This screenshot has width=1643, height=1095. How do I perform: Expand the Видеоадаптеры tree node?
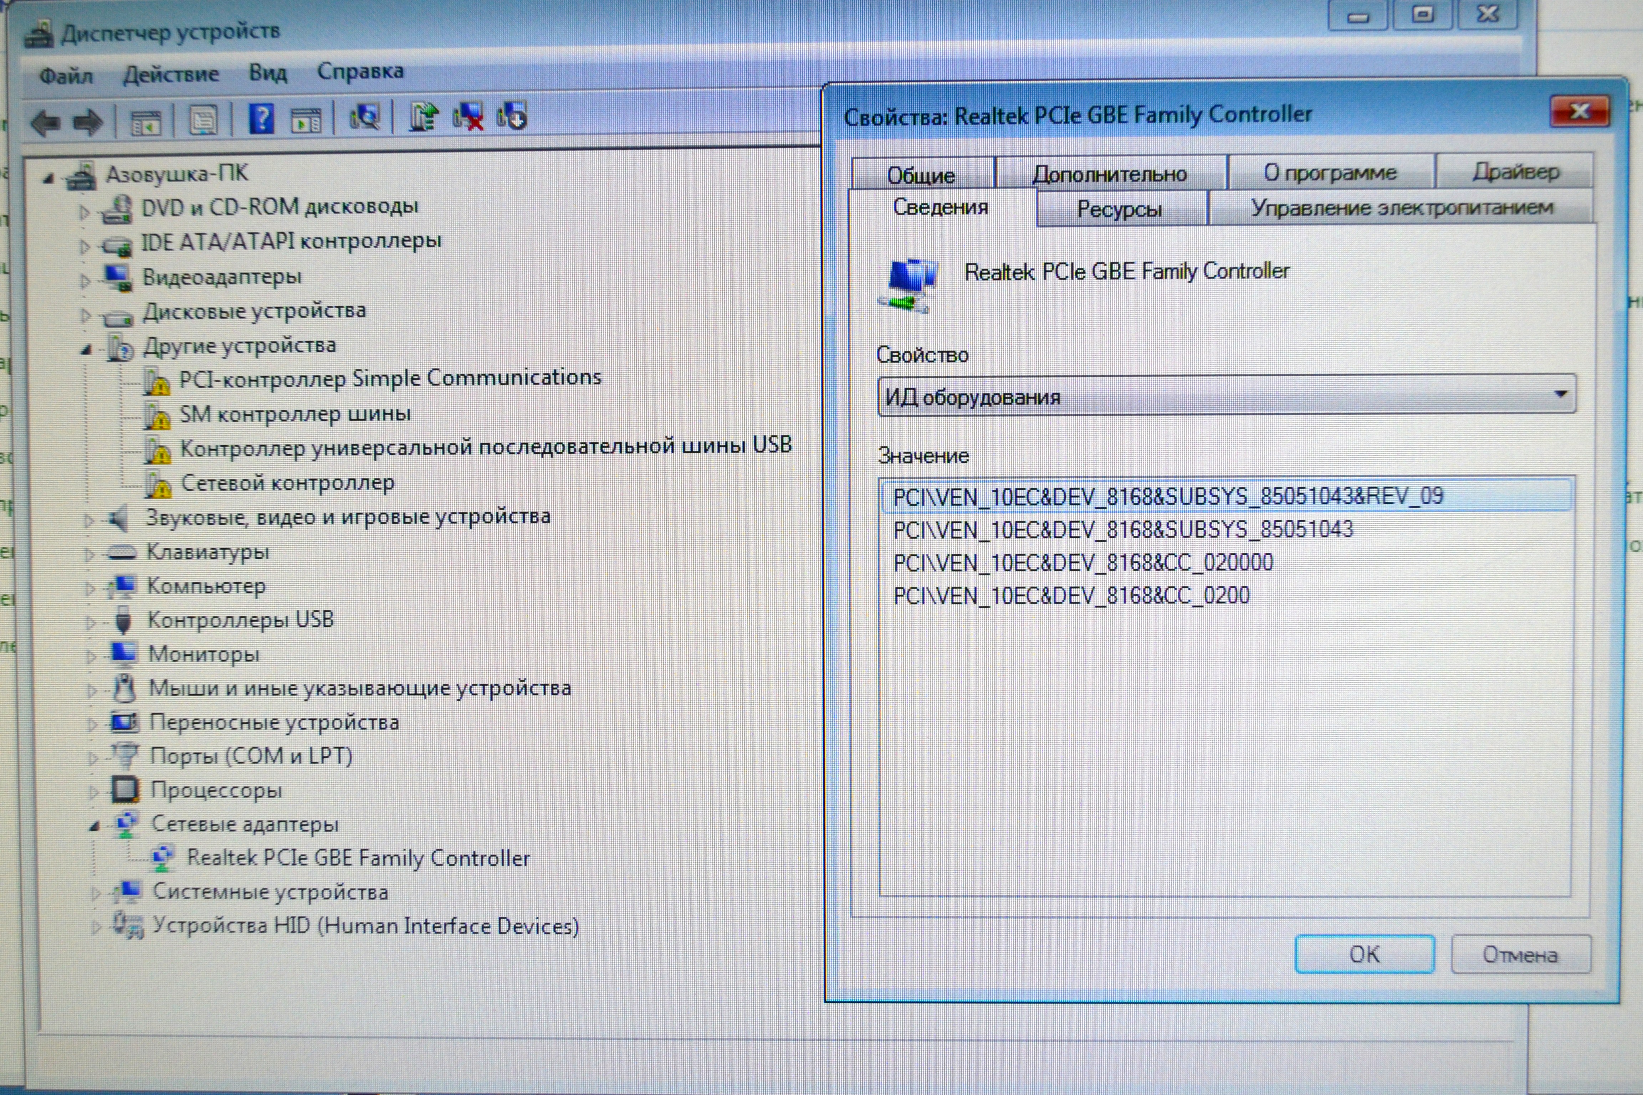85,282
